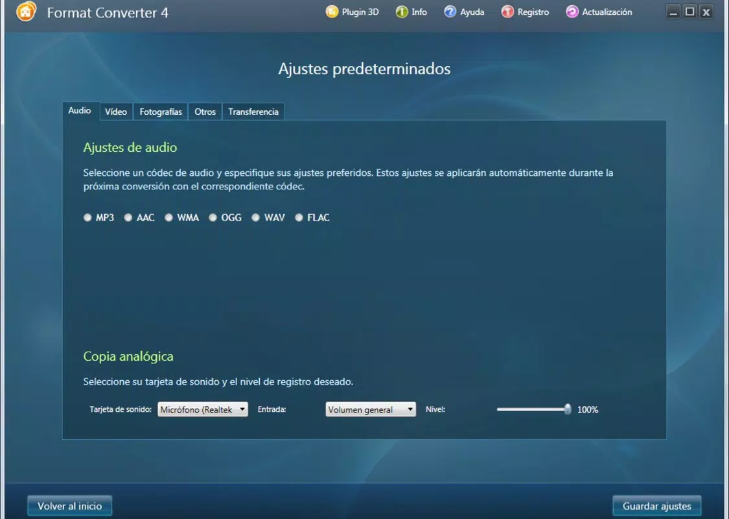Switch to the Transferencia tab
The width and height of the screenshot is (729, 519).
(253, 112)
